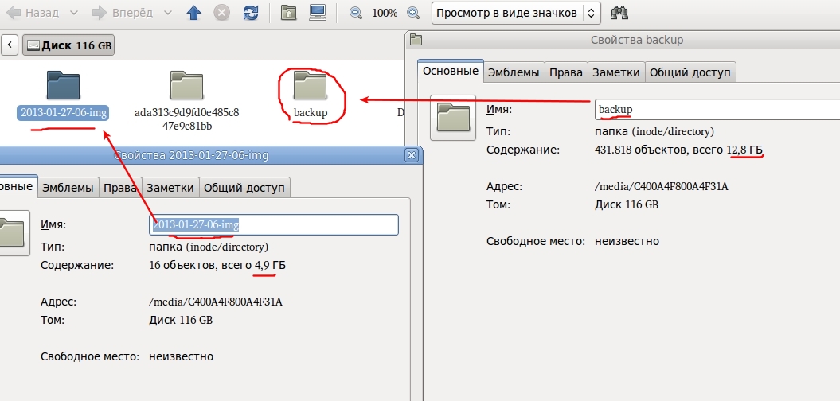Open the Computer location icon
840x401 pixels.
point(318,13)
